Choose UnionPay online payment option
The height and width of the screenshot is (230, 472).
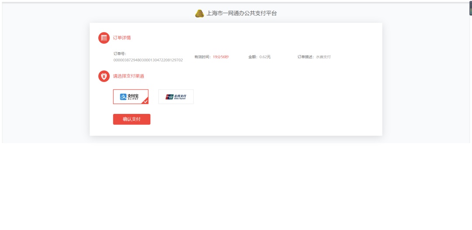(176, 96)
